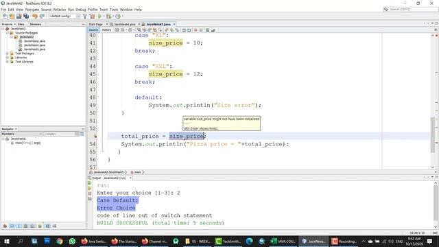Expand Test Libraries node
Screen dimensions: 439x247
(8, 62)
